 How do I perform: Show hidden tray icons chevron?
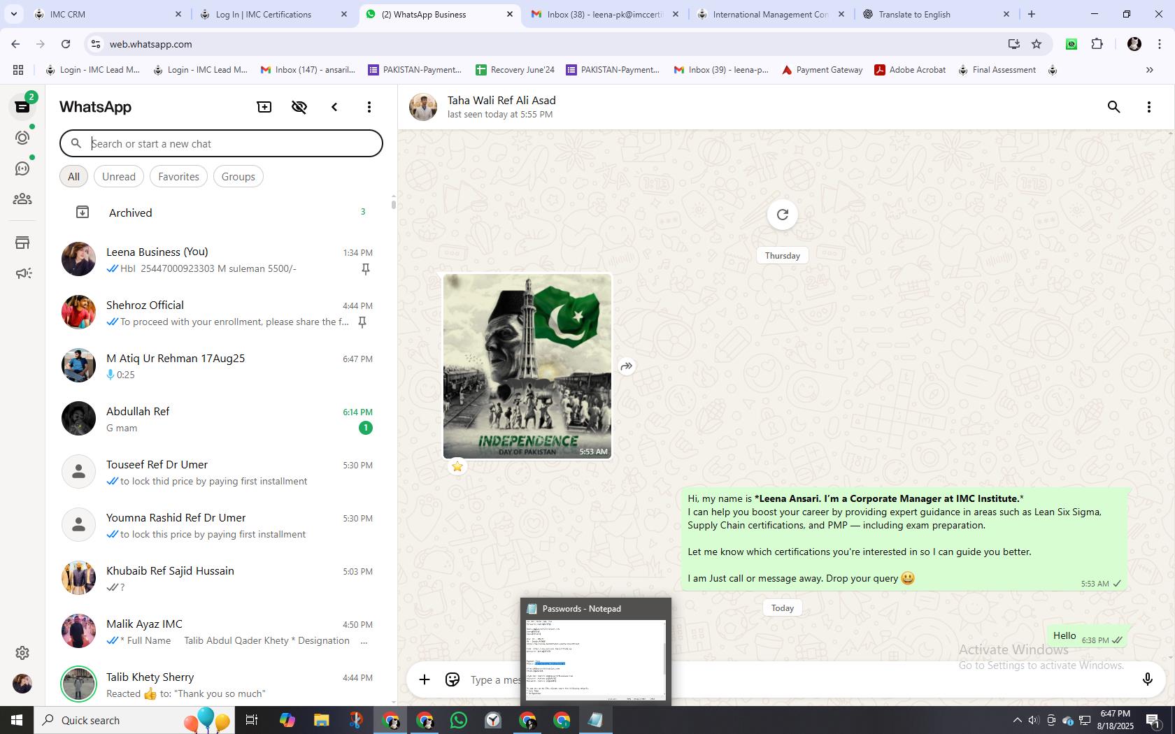tap(1018, 720)
